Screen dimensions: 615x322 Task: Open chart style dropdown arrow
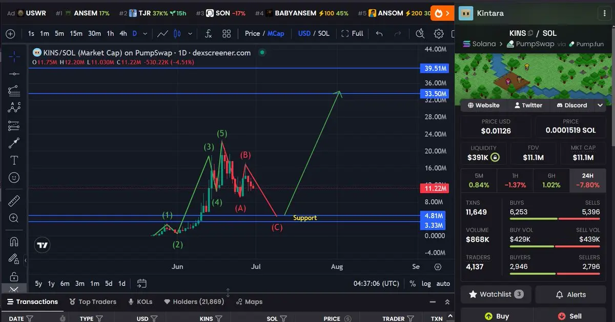point(190,34)
